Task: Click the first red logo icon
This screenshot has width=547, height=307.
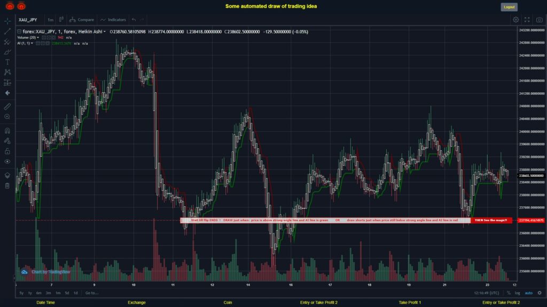Action: click(10, 6)
